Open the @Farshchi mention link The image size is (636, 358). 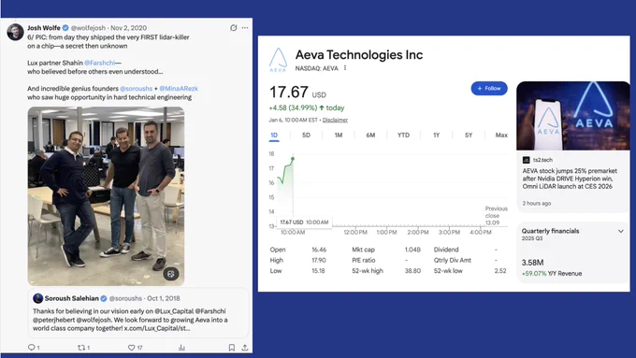point(100,63)
